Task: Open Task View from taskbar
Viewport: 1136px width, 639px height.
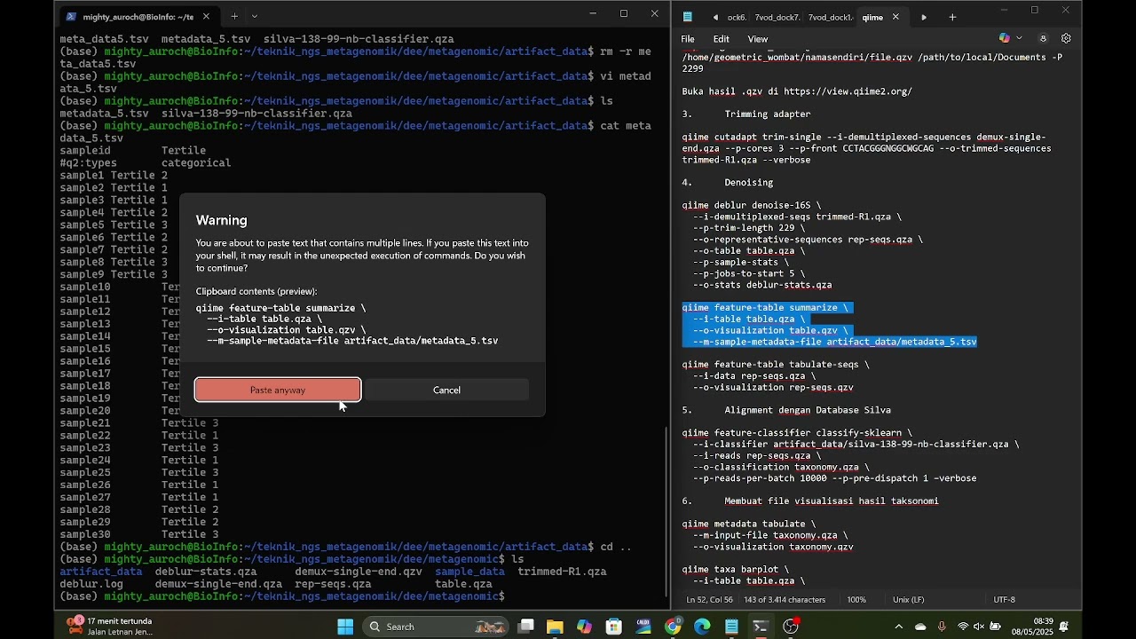Action: 526,627
